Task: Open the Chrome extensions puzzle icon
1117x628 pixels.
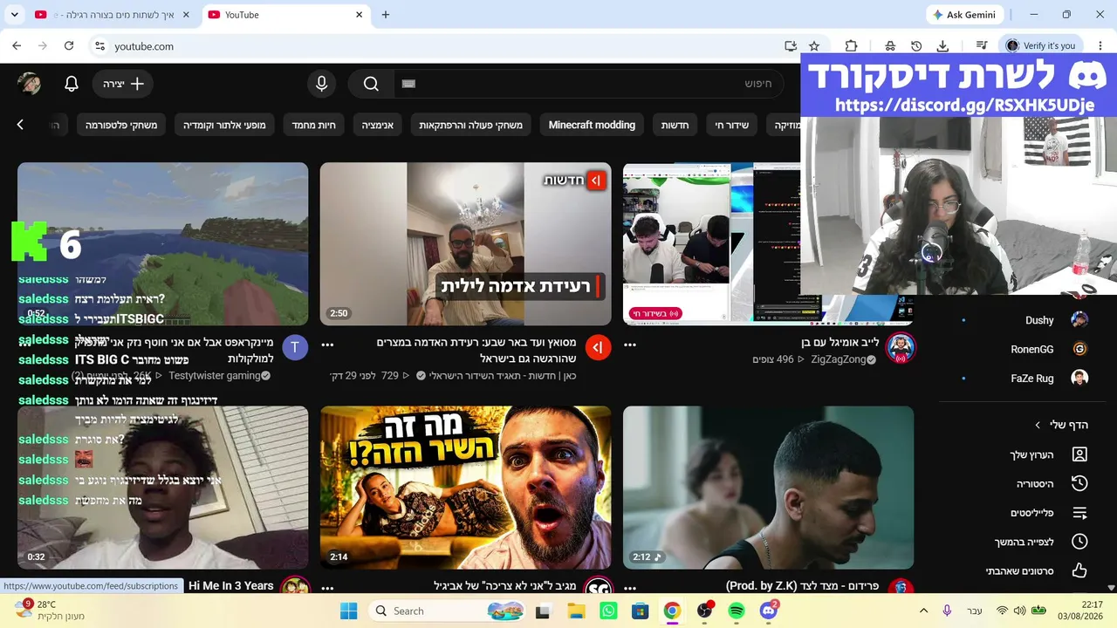Action: point(852,46)
